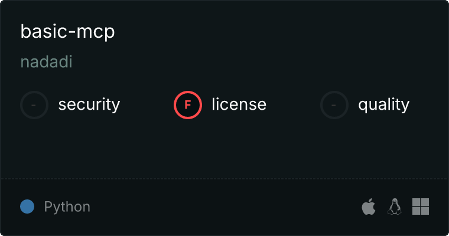Select the Python language label
This screenshot has width=449, height=236.
[67, 207]
